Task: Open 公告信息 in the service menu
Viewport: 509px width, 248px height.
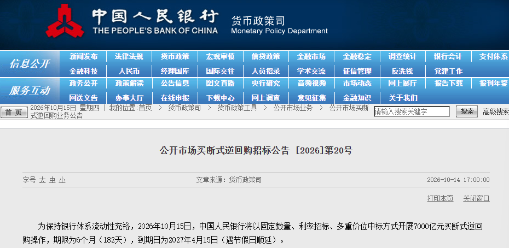Action: [175, 84]
